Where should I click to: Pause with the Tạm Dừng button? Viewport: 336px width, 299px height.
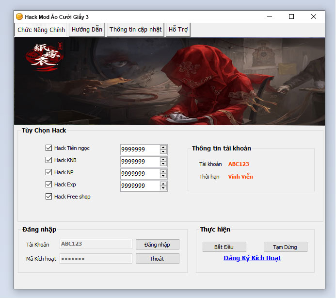click(285, 247)
